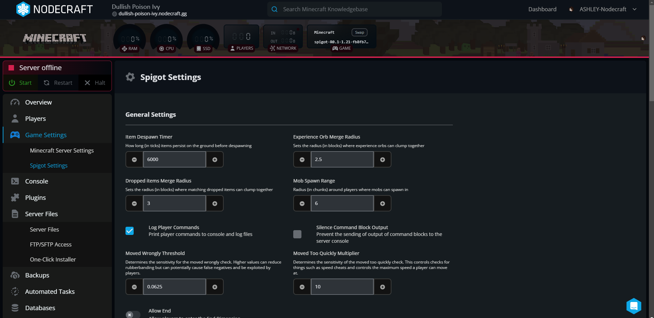The image size is (654, 318).
Task: Increase Moved Wrongly Threshold value
Action: coord(215,287)
